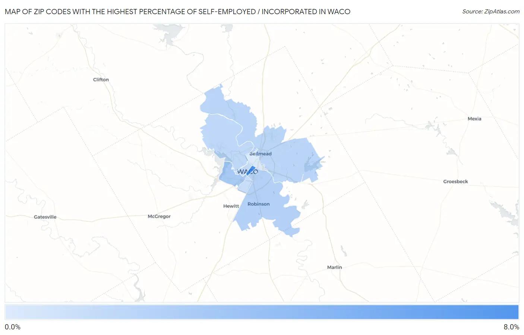Image resolution: width=524 pixels, height=335 pixels.
Task: Click the 0.0% legend minimum label
Action: 13,327
